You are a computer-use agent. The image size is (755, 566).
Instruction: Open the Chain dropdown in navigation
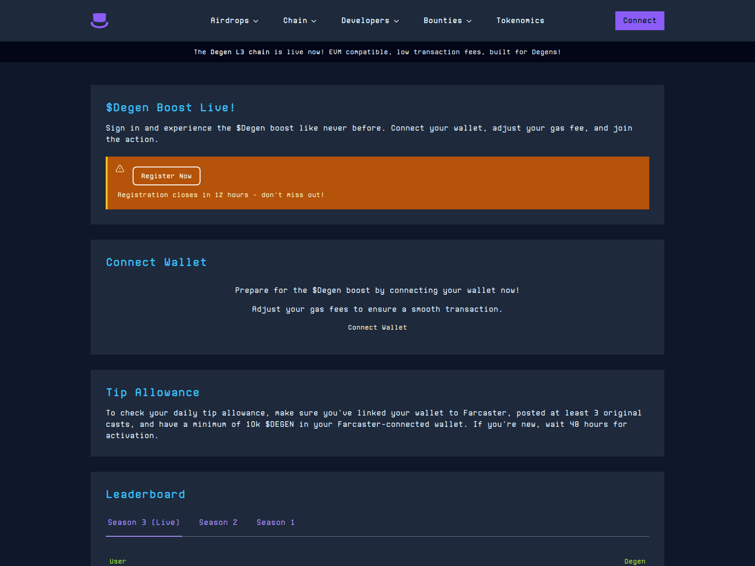point(300,21)
